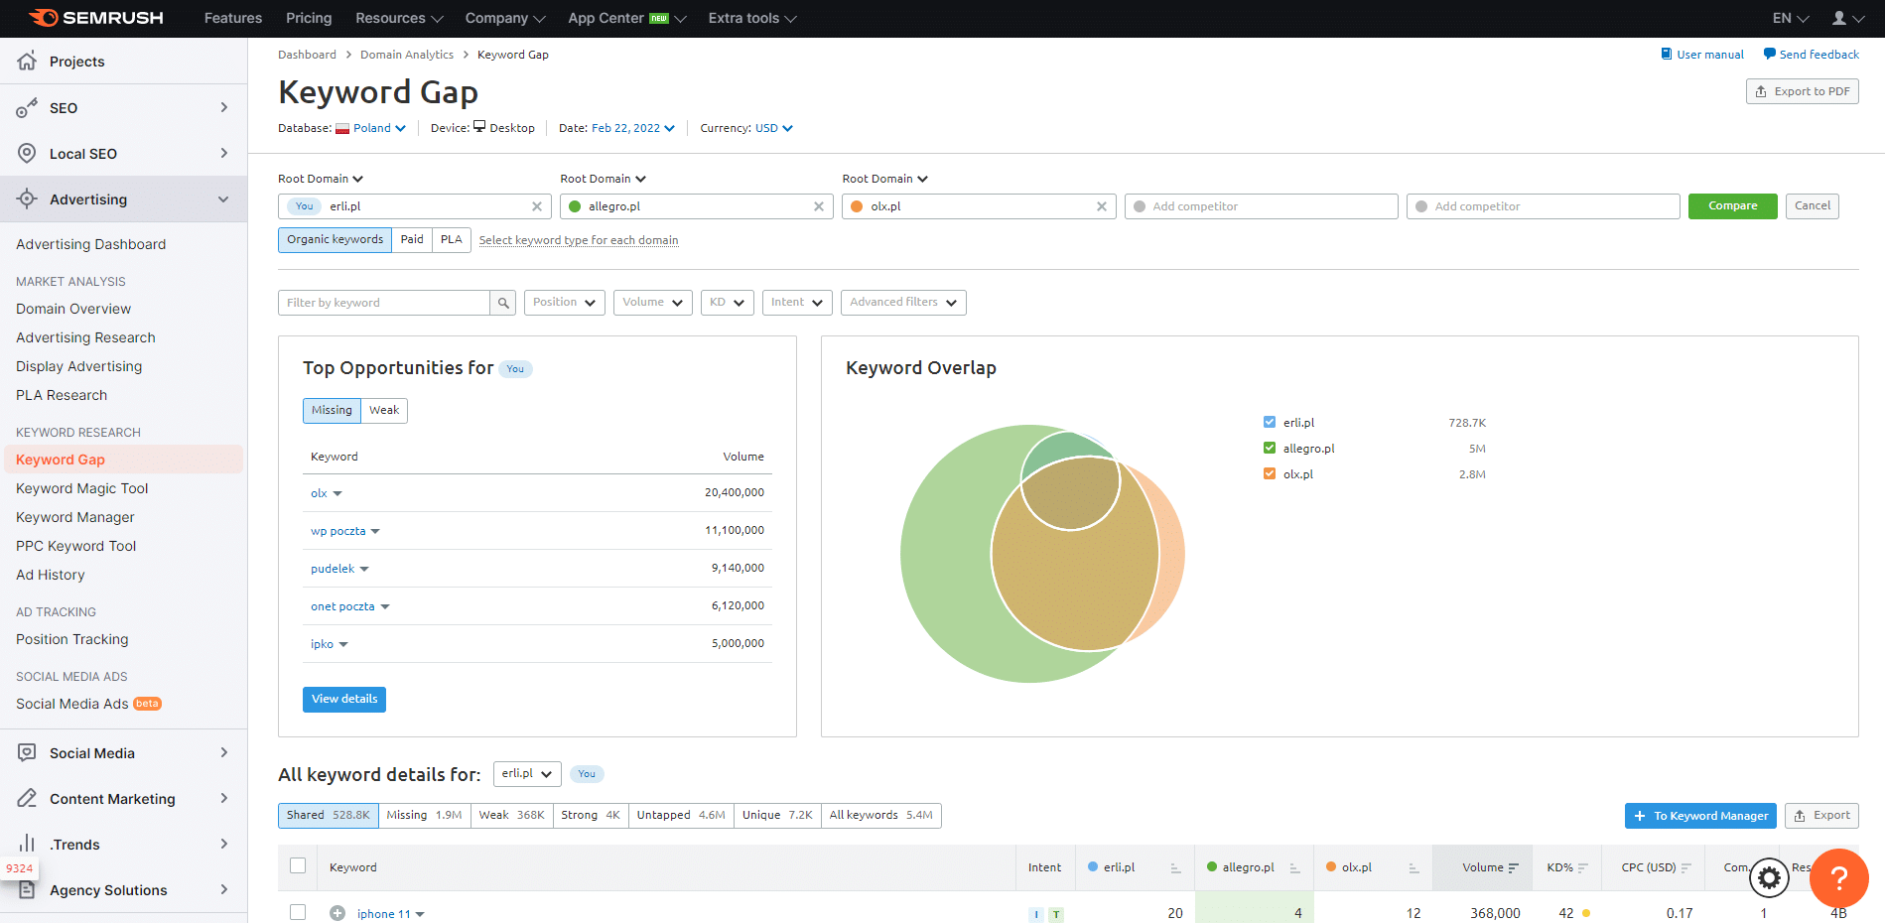Image resolution: width=1885 pixels, height=923 pixels.
Task: Open the orange help question button
Action: pos(1839,877)
